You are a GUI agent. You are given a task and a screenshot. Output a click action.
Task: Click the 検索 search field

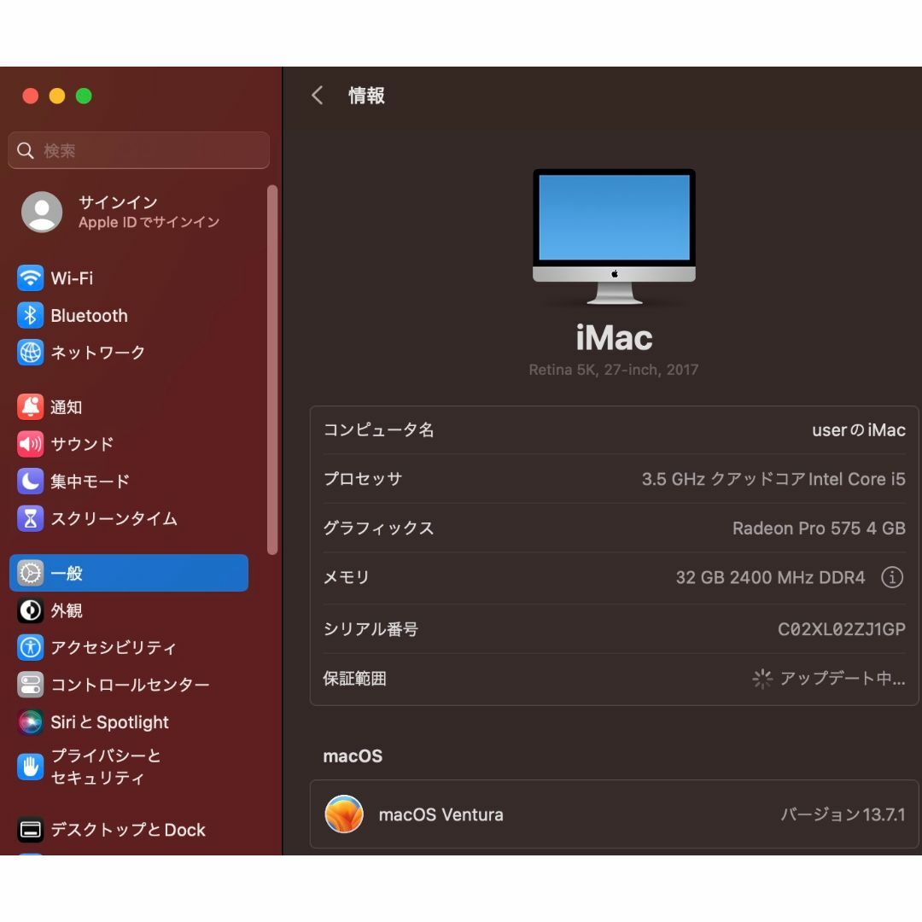pos(139,150)
